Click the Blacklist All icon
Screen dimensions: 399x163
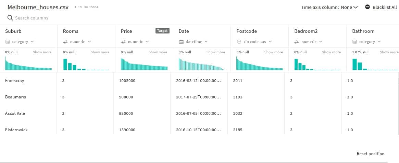point(367,7)
